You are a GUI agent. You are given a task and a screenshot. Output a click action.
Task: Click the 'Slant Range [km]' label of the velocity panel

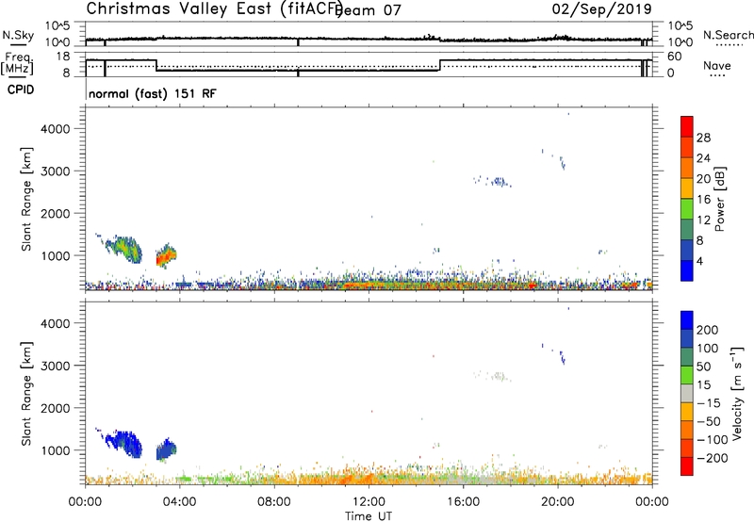[x=26, y=394]
